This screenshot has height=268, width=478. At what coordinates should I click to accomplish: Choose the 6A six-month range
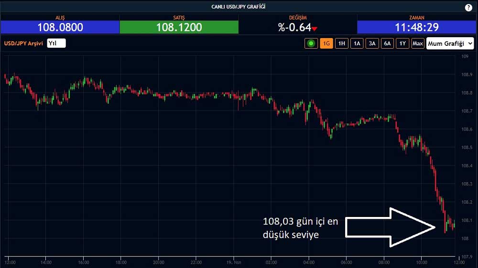click(x=387, y=43)
